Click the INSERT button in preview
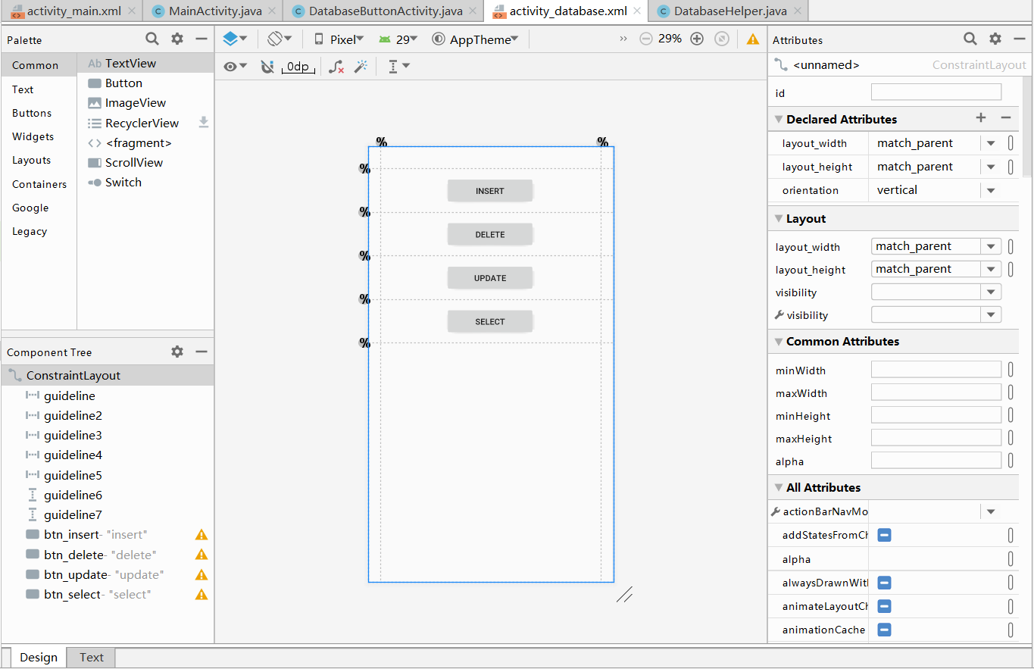The height and width of the screenshot is (669, 1034). tap(490, 191)
